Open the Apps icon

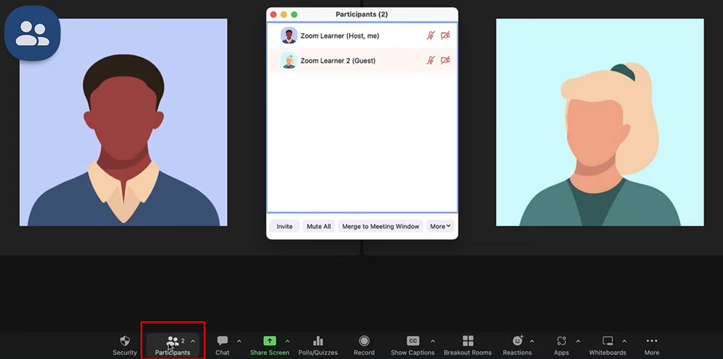tap(561, 342)
